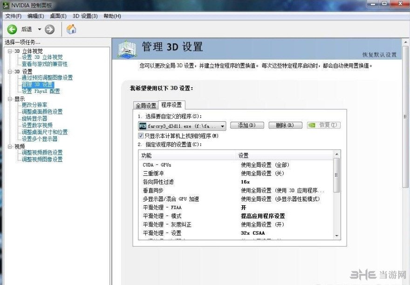The height and width of the screenshot is (285, 410).
Task: Click the green Back arrow icon
Action: pyautogui.click(x=12, y=29)
